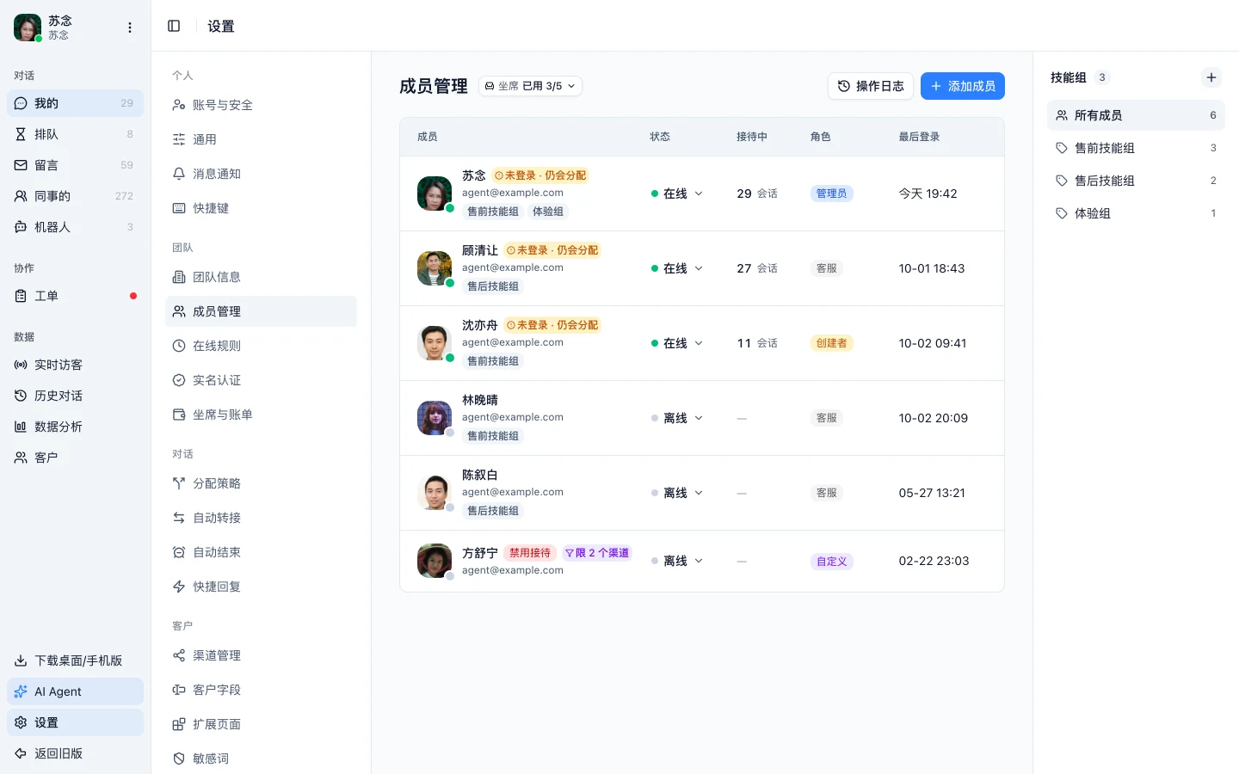Viewport: 1239px width, 774px height.
Task: Click 禁用接待 tag on 方舒宁
Action: (530, 553)
